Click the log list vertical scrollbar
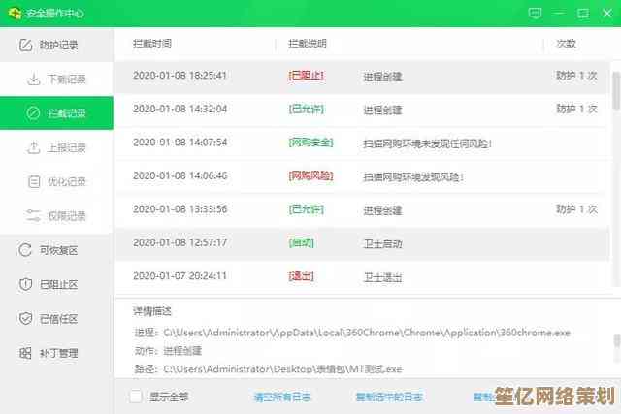621x414 pixels. (x=615, y=92)
